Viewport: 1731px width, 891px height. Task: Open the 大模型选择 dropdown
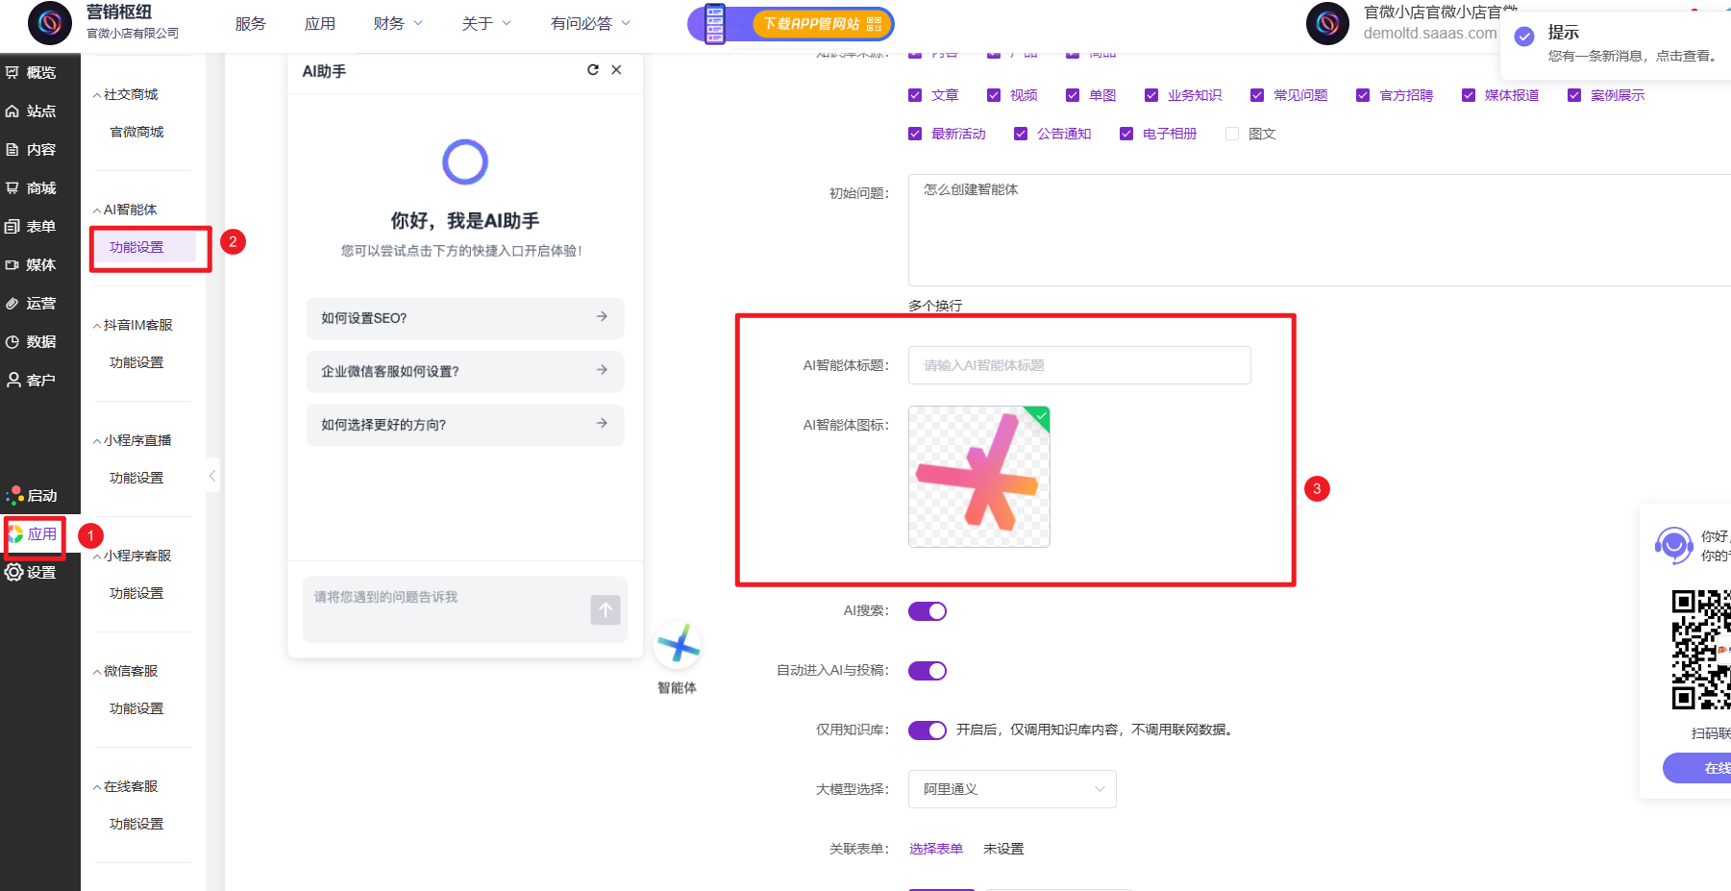tap(1011, 789)
